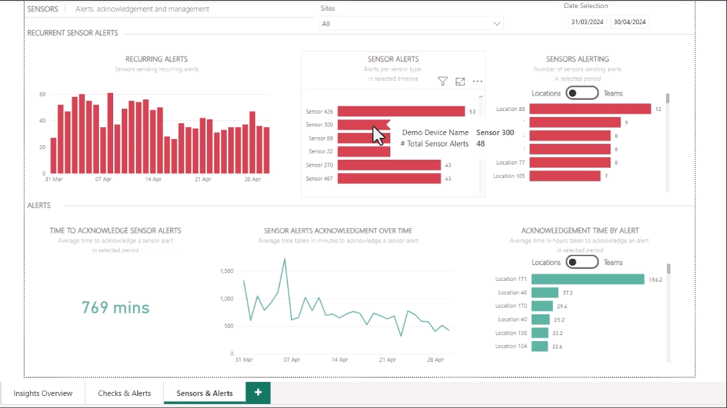This screenshot has width=727, height=408.
Task: Expand the Sites dropdown
Action: [411, 23]
